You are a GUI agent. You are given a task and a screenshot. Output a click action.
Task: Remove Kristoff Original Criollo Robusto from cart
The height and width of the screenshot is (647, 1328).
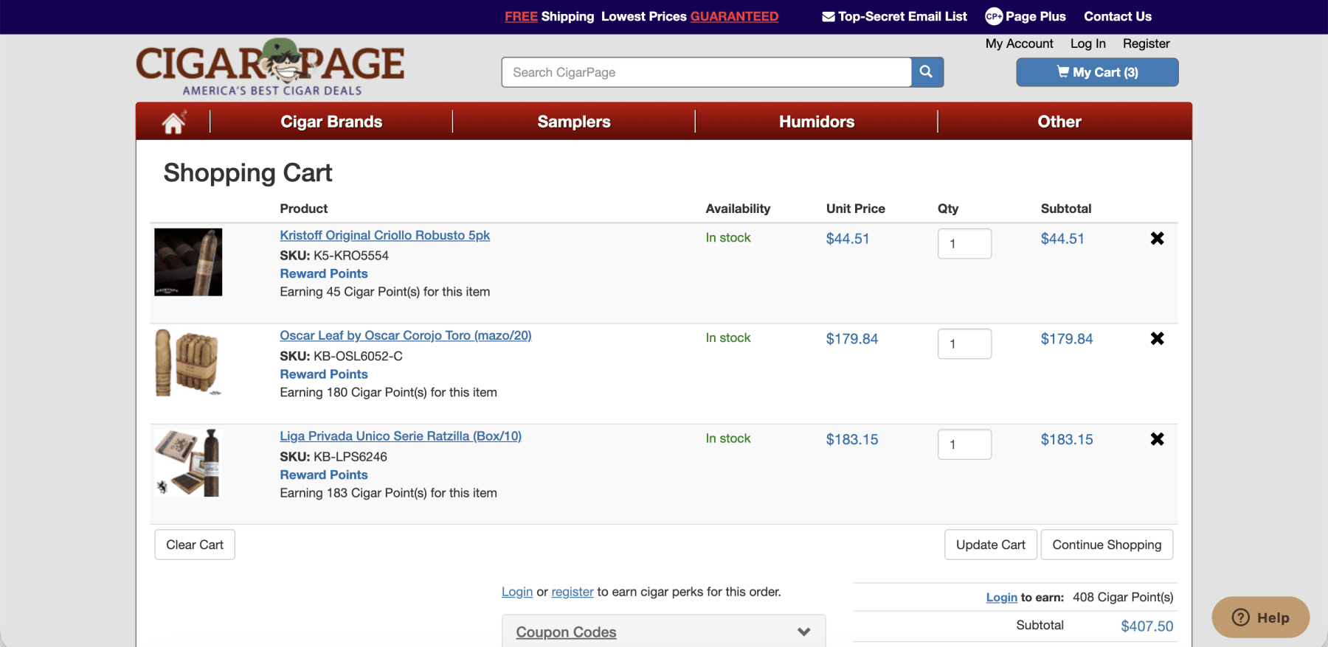pyautogui.click(x=1157, y=238)
